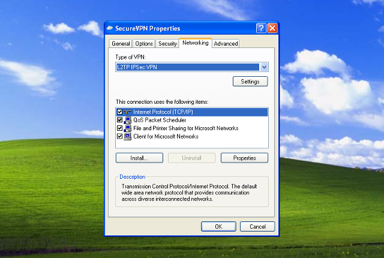This screenshot has height=258, width=384.
Task: Click the Transmission Control Protocol description text
Action: (x=189, y=193)
